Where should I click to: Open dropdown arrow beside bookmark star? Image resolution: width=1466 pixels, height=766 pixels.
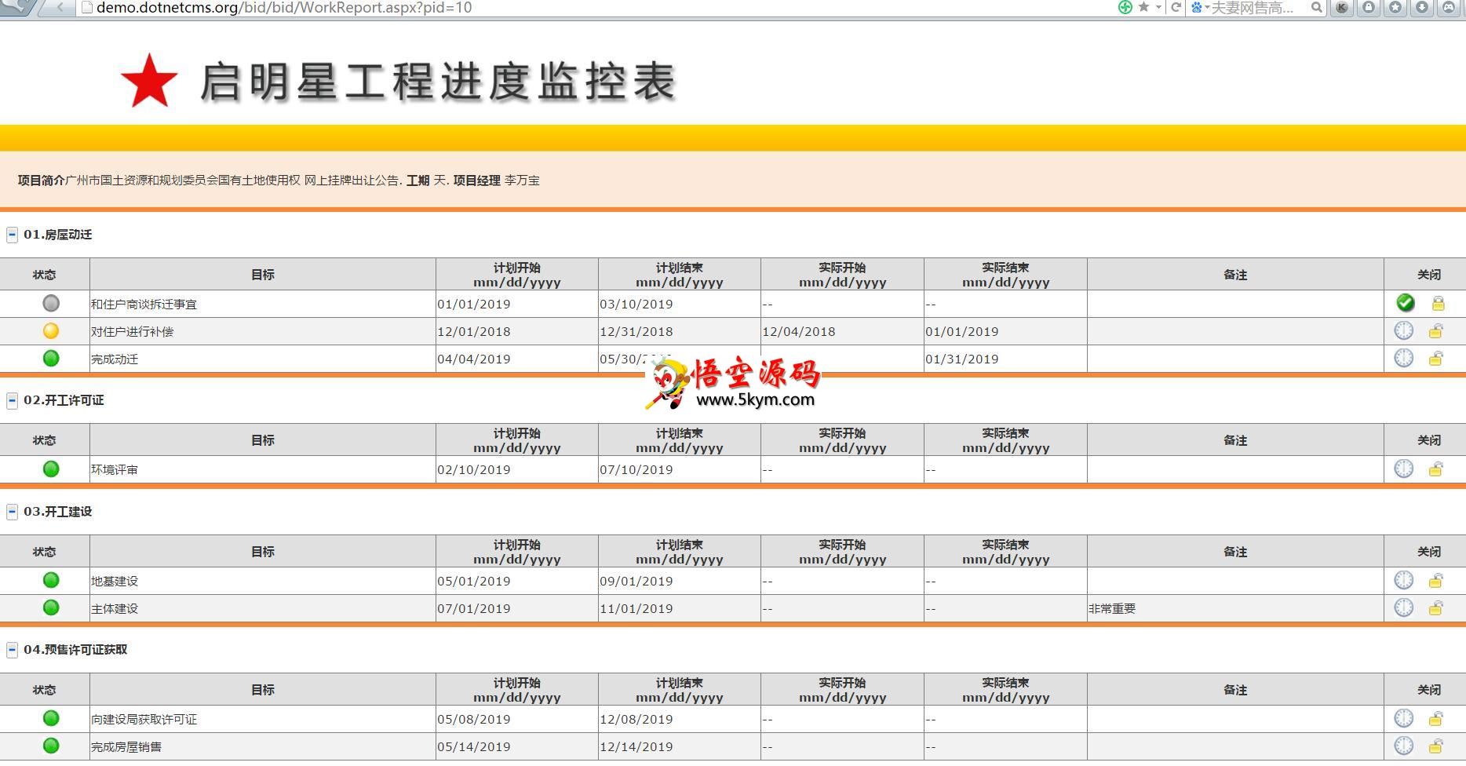1158,8
